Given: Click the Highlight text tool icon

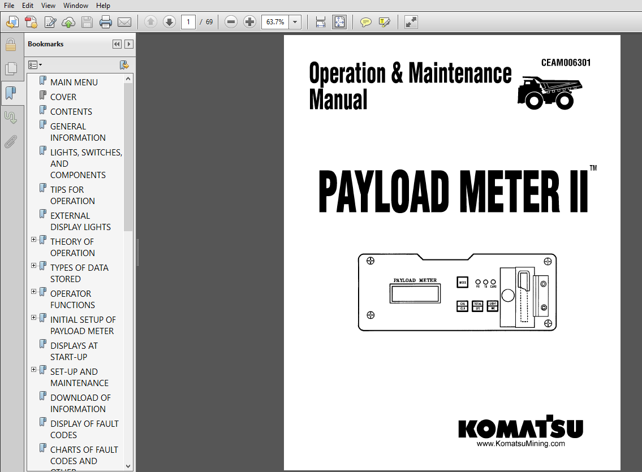Looking at the screenshot, I should click(x=385, y=22).
